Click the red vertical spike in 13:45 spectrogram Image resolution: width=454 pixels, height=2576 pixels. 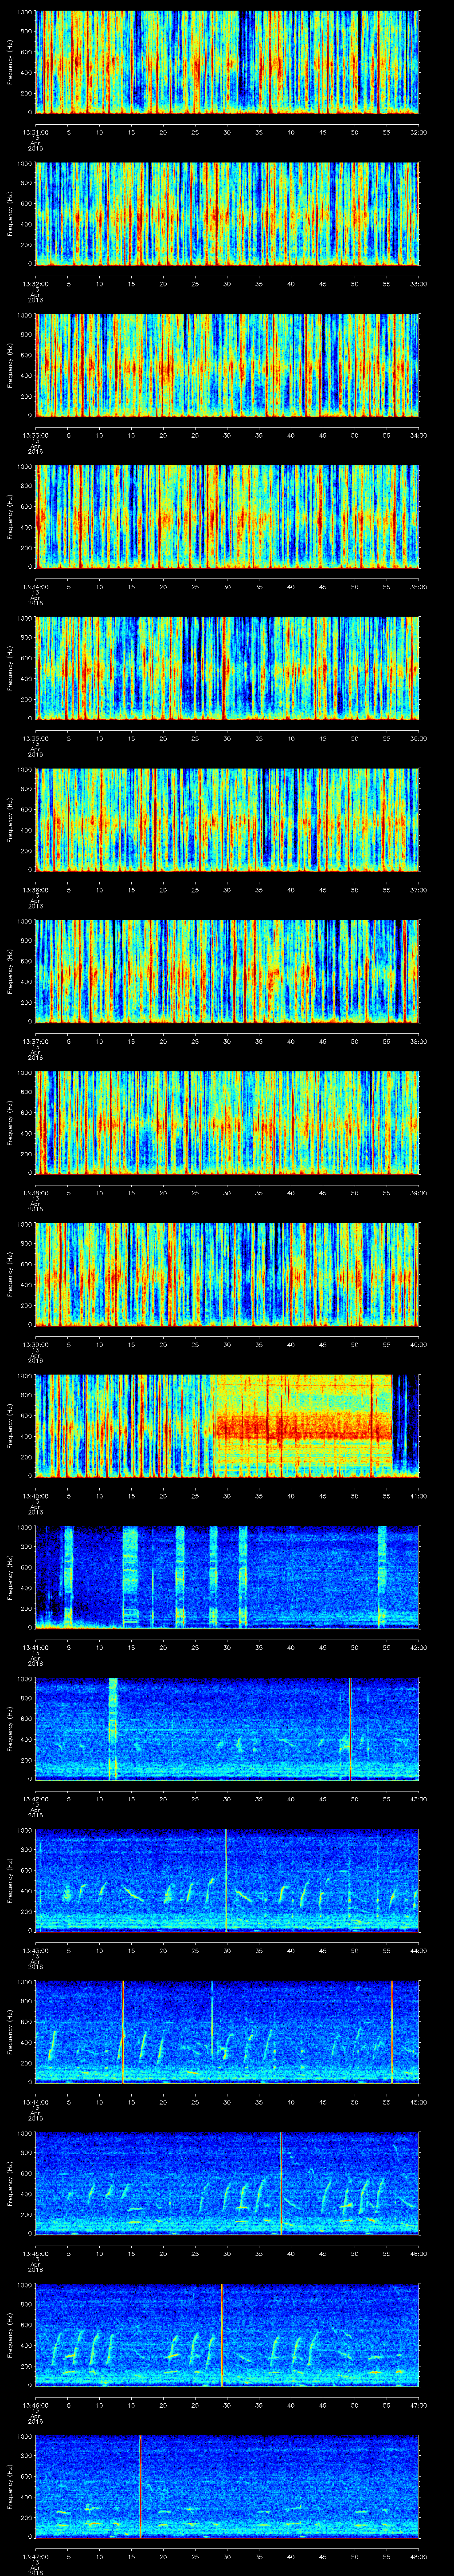(x=282, y=2183)
